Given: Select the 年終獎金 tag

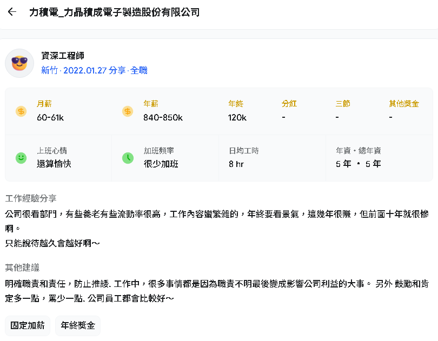Looking at the screenshot, I should 78,325.
